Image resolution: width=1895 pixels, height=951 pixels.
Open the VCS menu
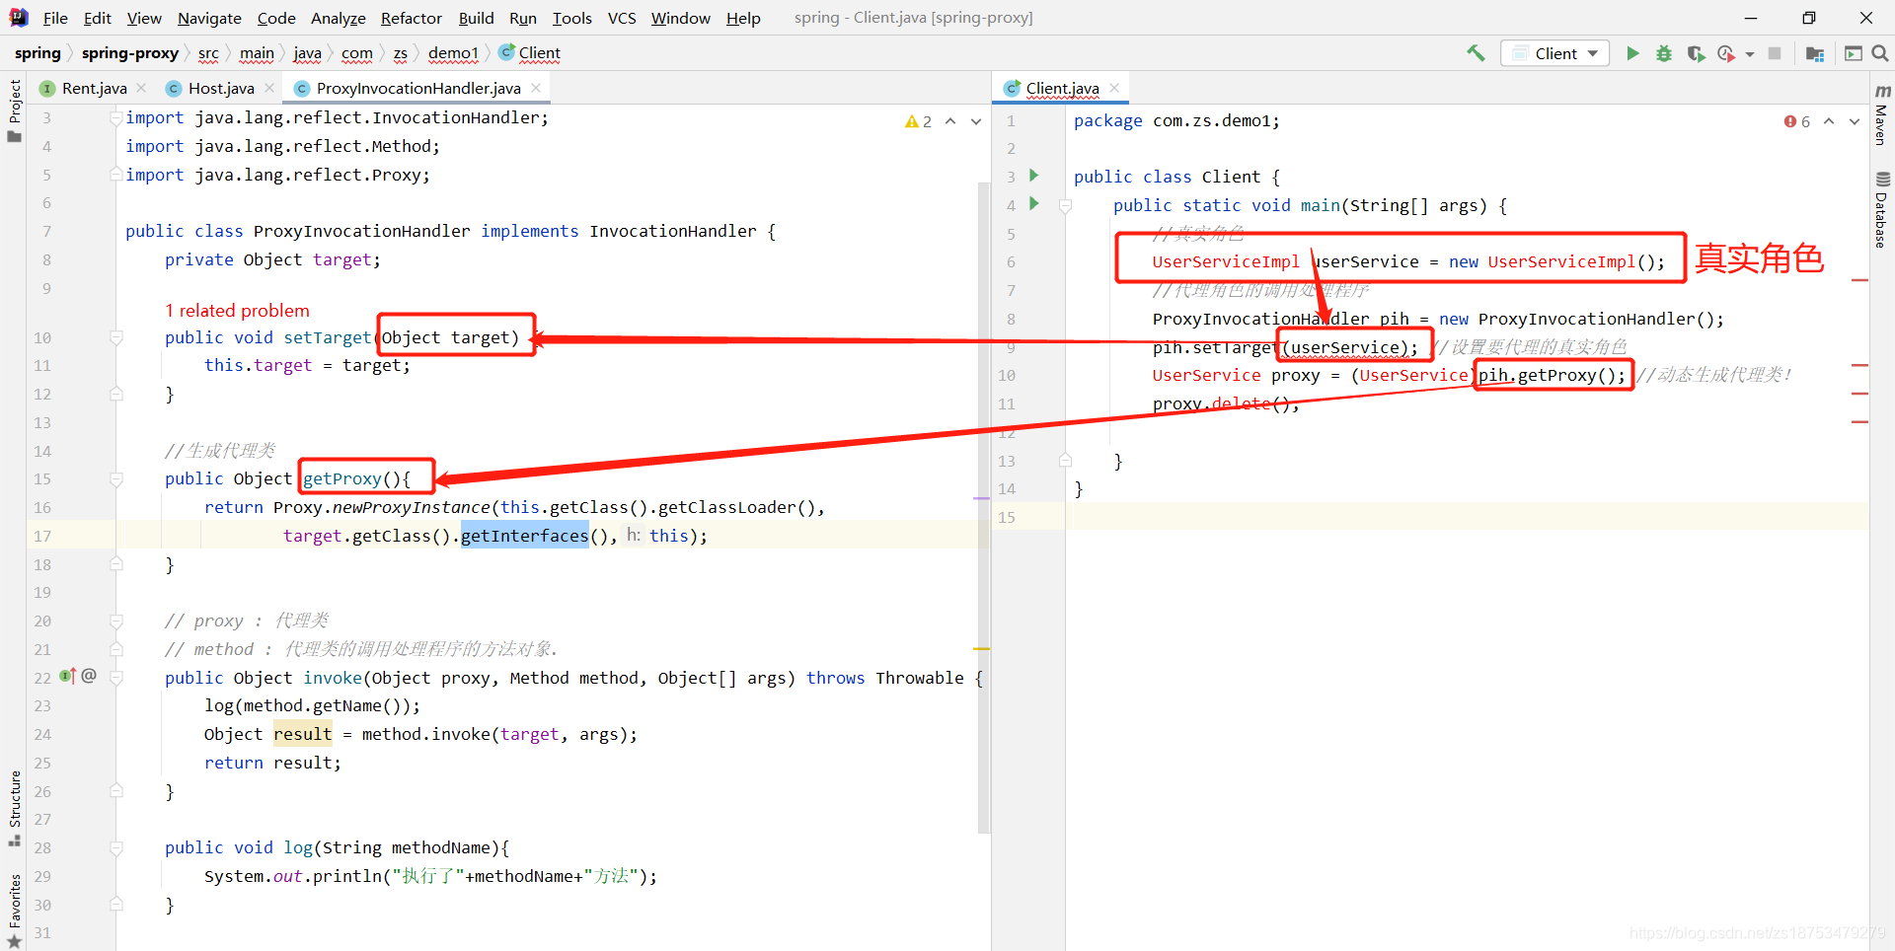coord(622,18)
